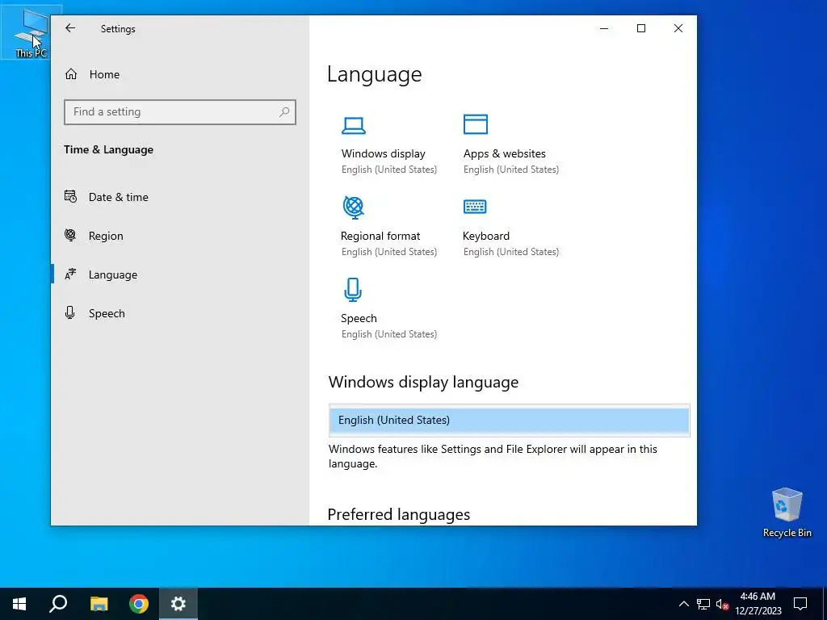Click the Speech microphone tile icon
The image size is (827, 620).
353,290
